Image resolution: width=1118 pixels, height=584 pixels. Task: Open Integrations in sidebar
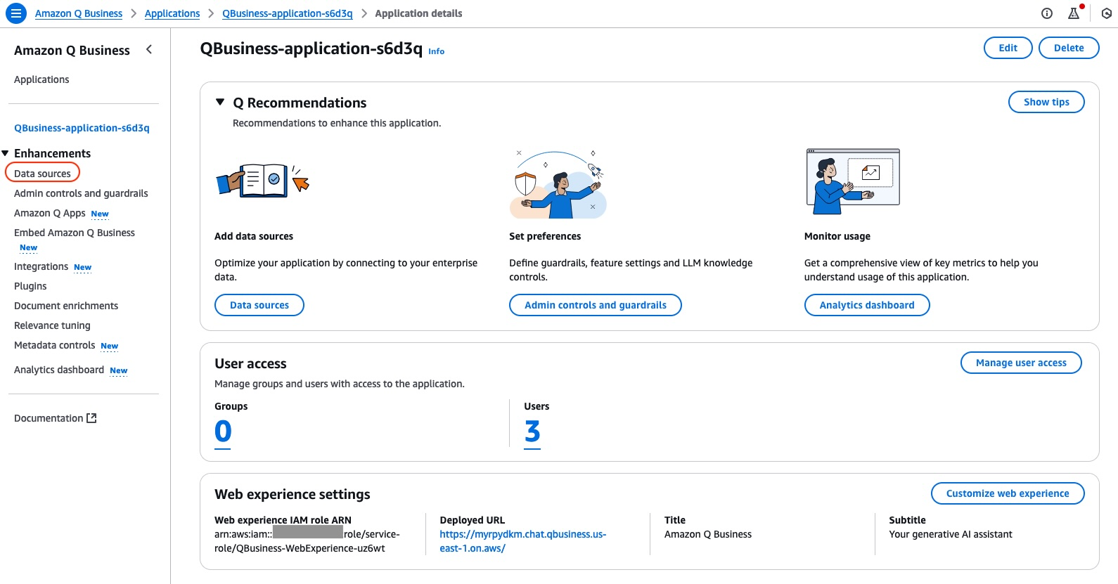[41, 266]
